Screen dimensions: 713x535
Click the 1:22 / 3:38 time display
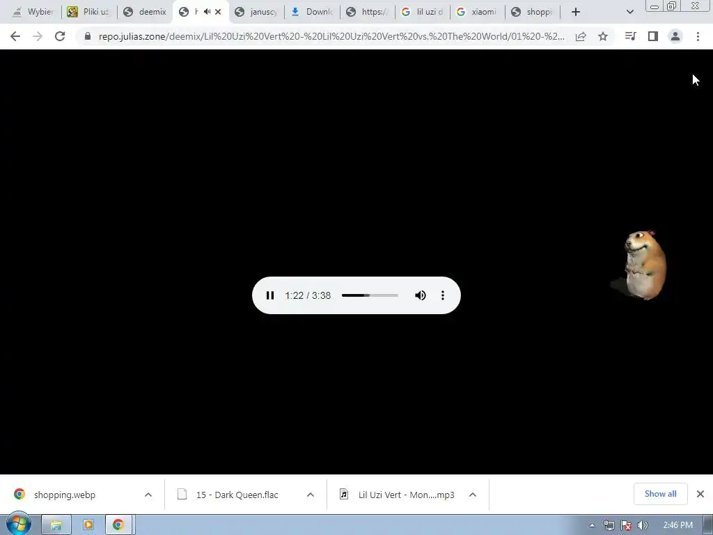308,295
